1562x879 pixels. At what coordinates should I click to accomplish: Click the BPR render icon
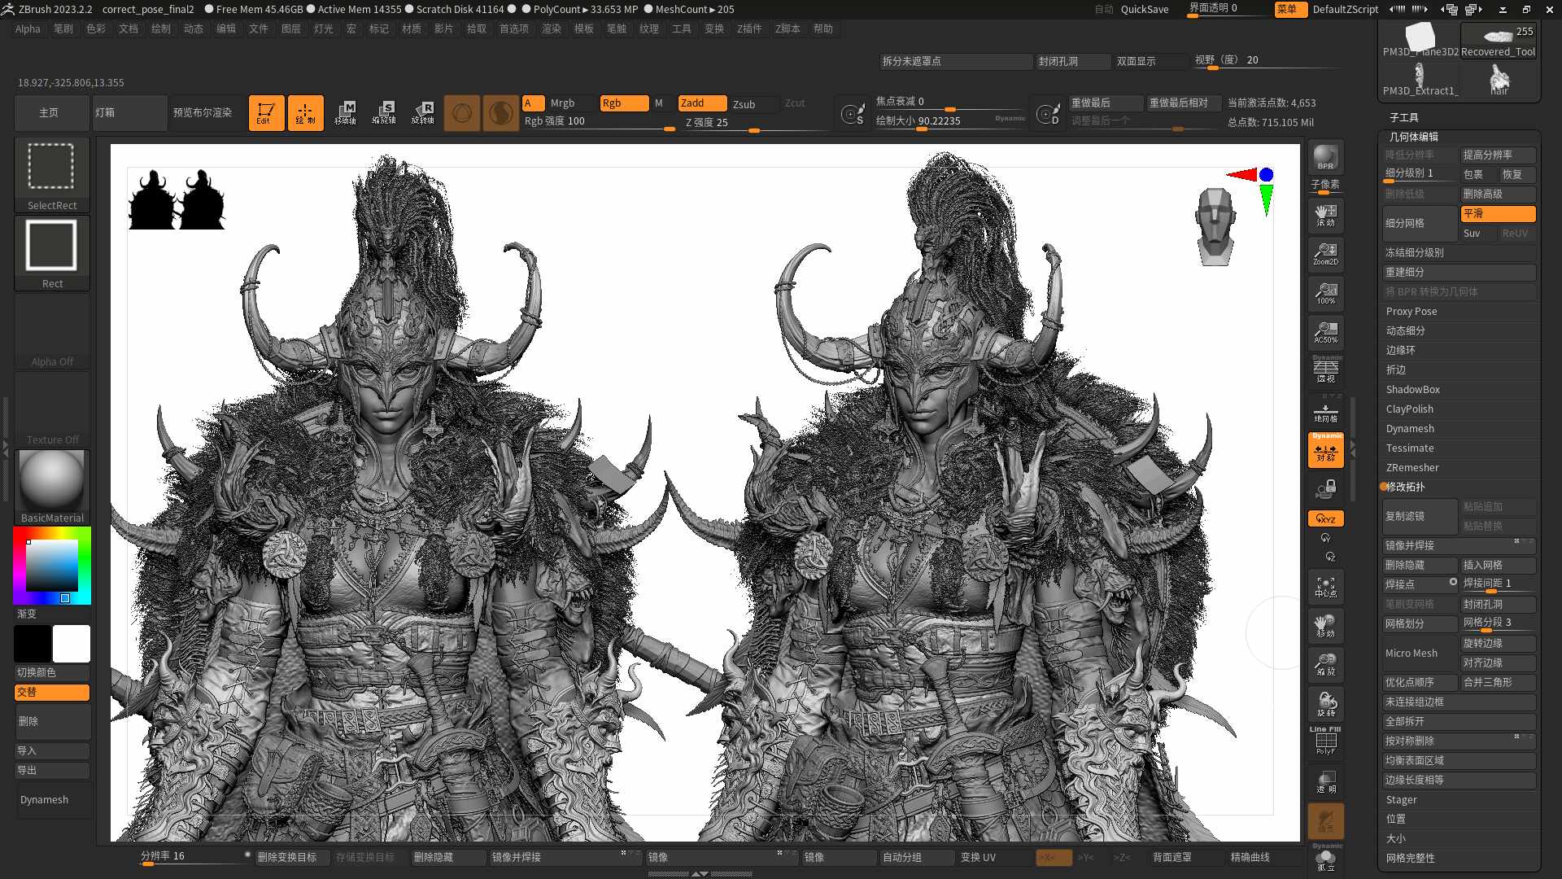(x=1325, y=156)
